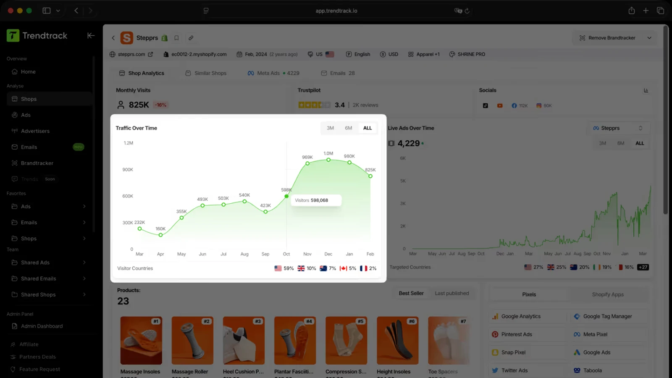672x378 pixels.
Task: Show 6M range in Live Ads chart
Action: (621, 143)
